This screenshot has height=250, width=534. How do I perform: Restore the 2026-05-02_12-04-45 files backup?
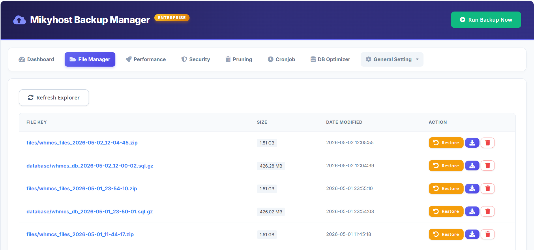[446, 143]
